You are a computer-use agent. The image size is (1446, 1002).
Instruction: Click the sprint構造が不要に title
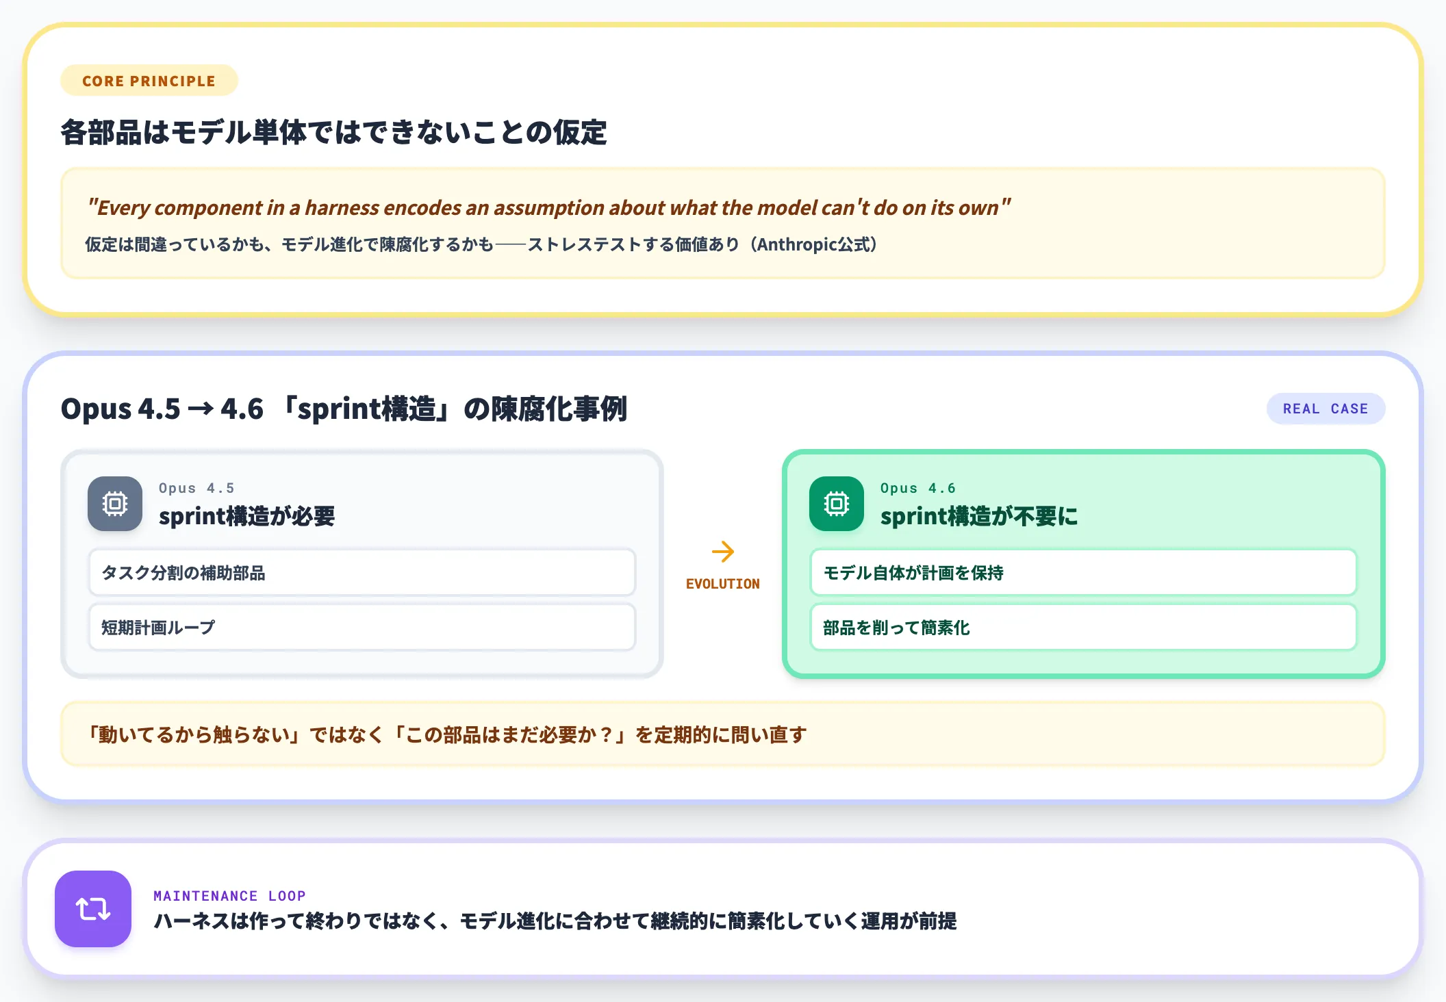point(979,515)
